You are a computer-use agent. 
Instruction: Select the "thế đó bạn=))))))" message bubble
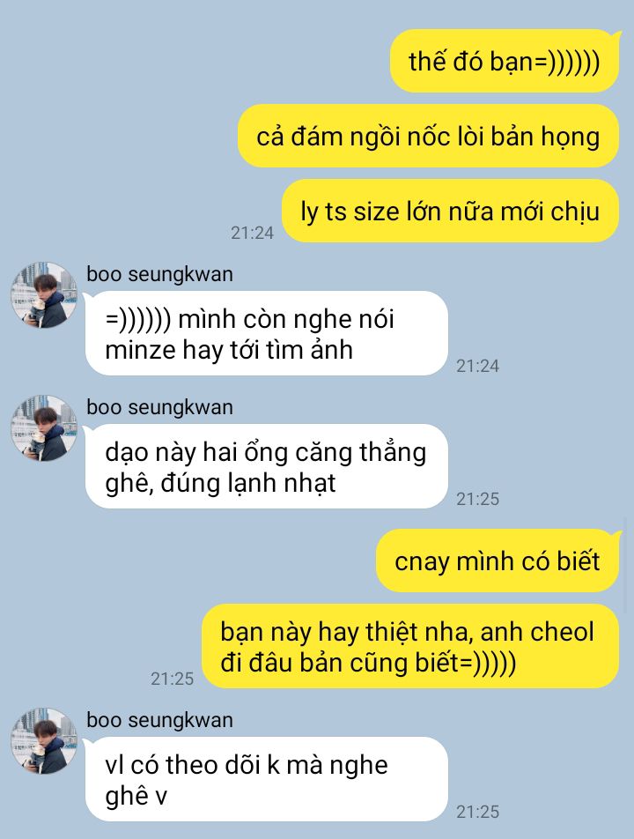pyautogui.click(x=504, y=61)
